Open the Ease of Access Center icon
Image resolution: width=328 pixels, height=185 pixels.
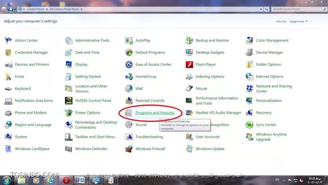click(x=129, y=64)
